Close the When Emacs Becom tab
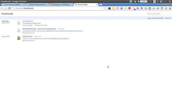Image resolution: width=172 pixels, height=96 pixels. 48,5
